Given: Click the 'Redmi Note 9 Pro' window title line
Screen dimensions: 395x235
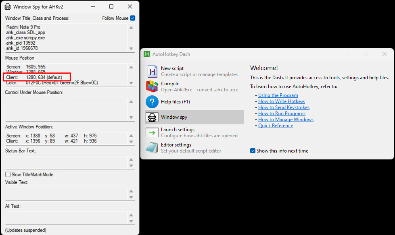Looking at the screenshot, I should [23, 27].
